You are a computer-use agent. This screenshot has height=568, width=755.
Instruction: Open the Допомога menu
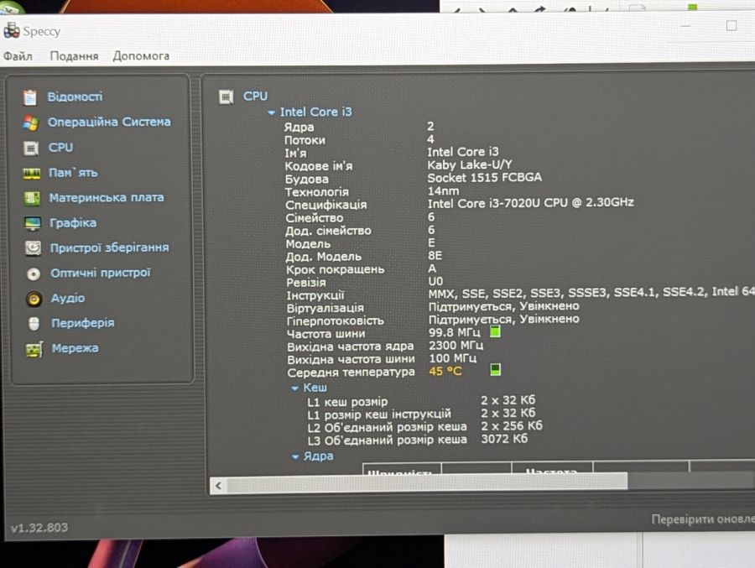pos(141,56)
